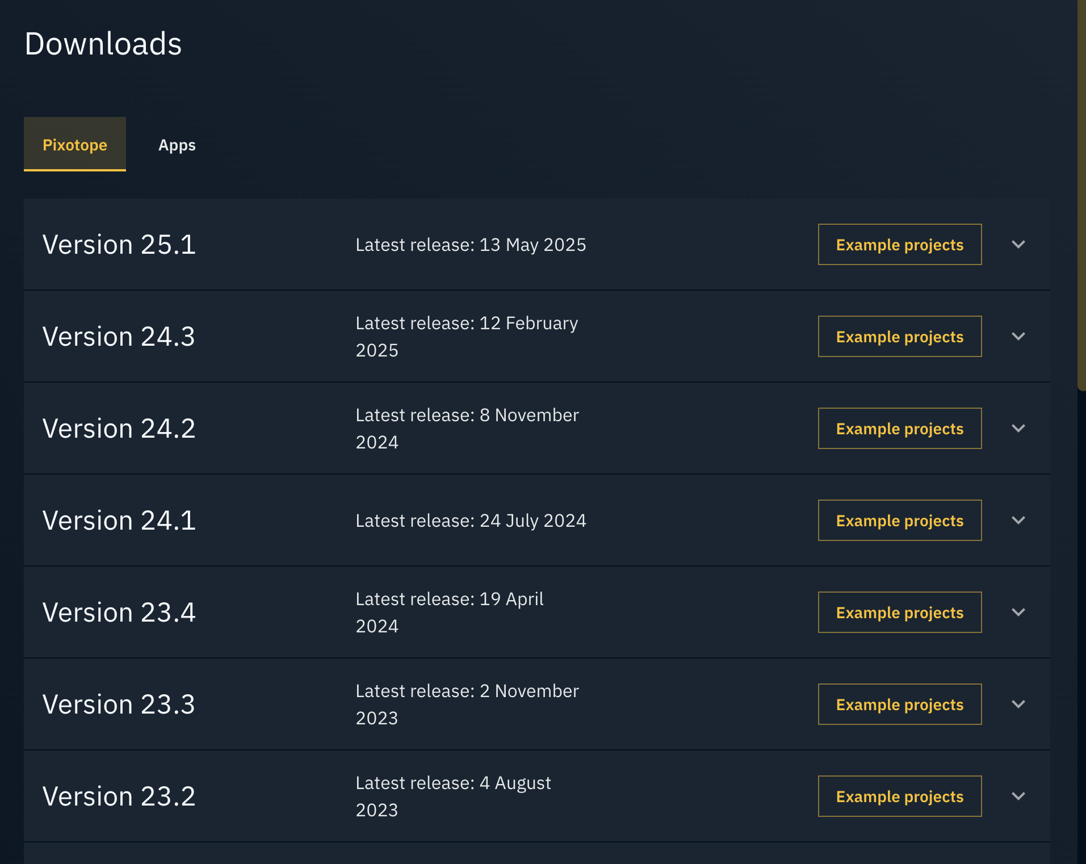Select the Pixotope tab
Viewport: 1086px width, 864px height.
tap(75, 145)
